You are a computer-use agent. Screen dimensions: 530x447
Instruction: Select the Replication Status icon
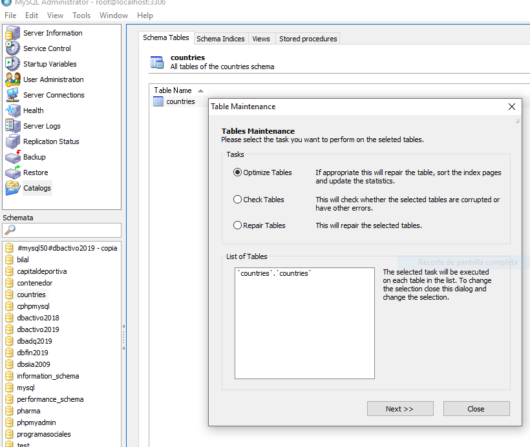pyautogui.click(x=13, y=141)
